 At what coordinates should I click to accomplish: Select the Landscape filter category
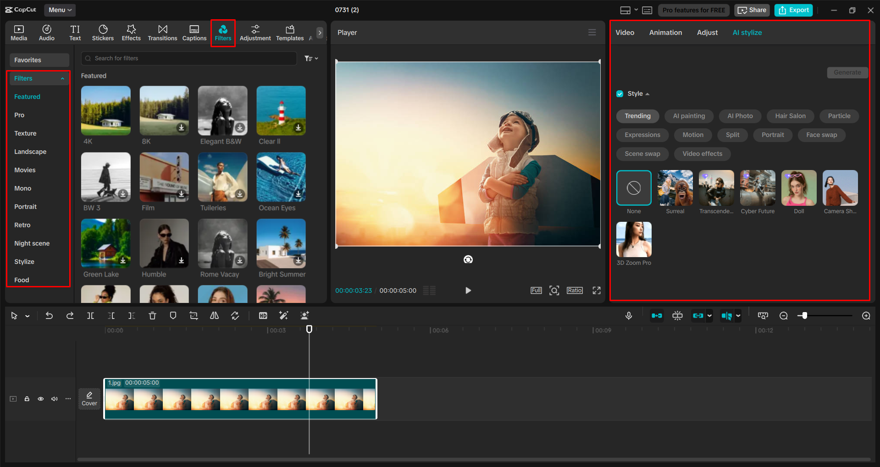coord(30,152)
